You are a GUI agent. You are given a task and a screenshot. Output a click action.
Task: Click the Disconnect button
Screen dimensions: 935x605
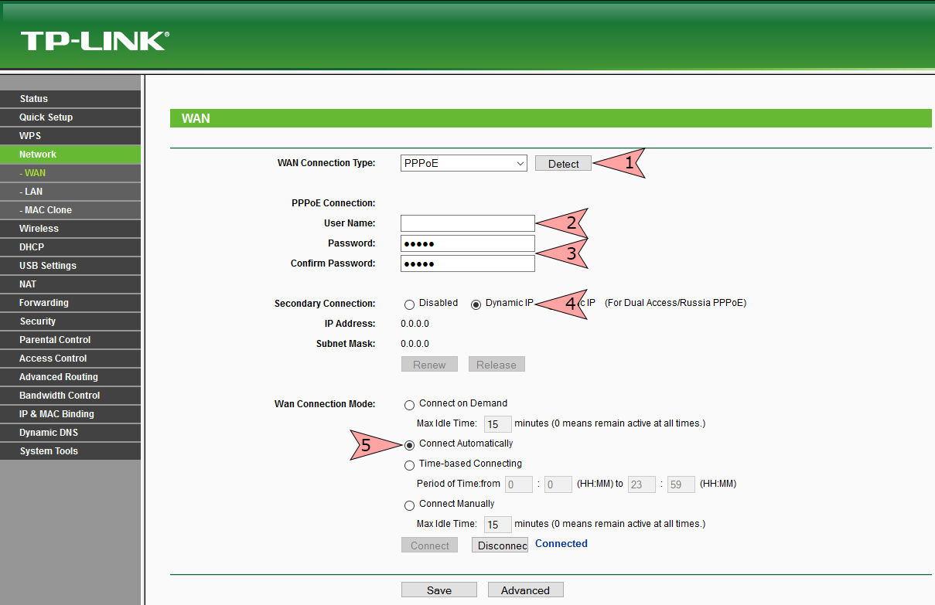500,545
